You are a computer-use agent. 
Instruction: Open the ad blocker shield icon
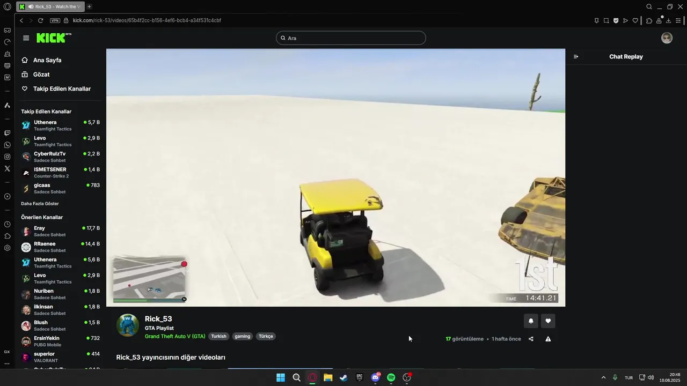click(x=616, y=20)
